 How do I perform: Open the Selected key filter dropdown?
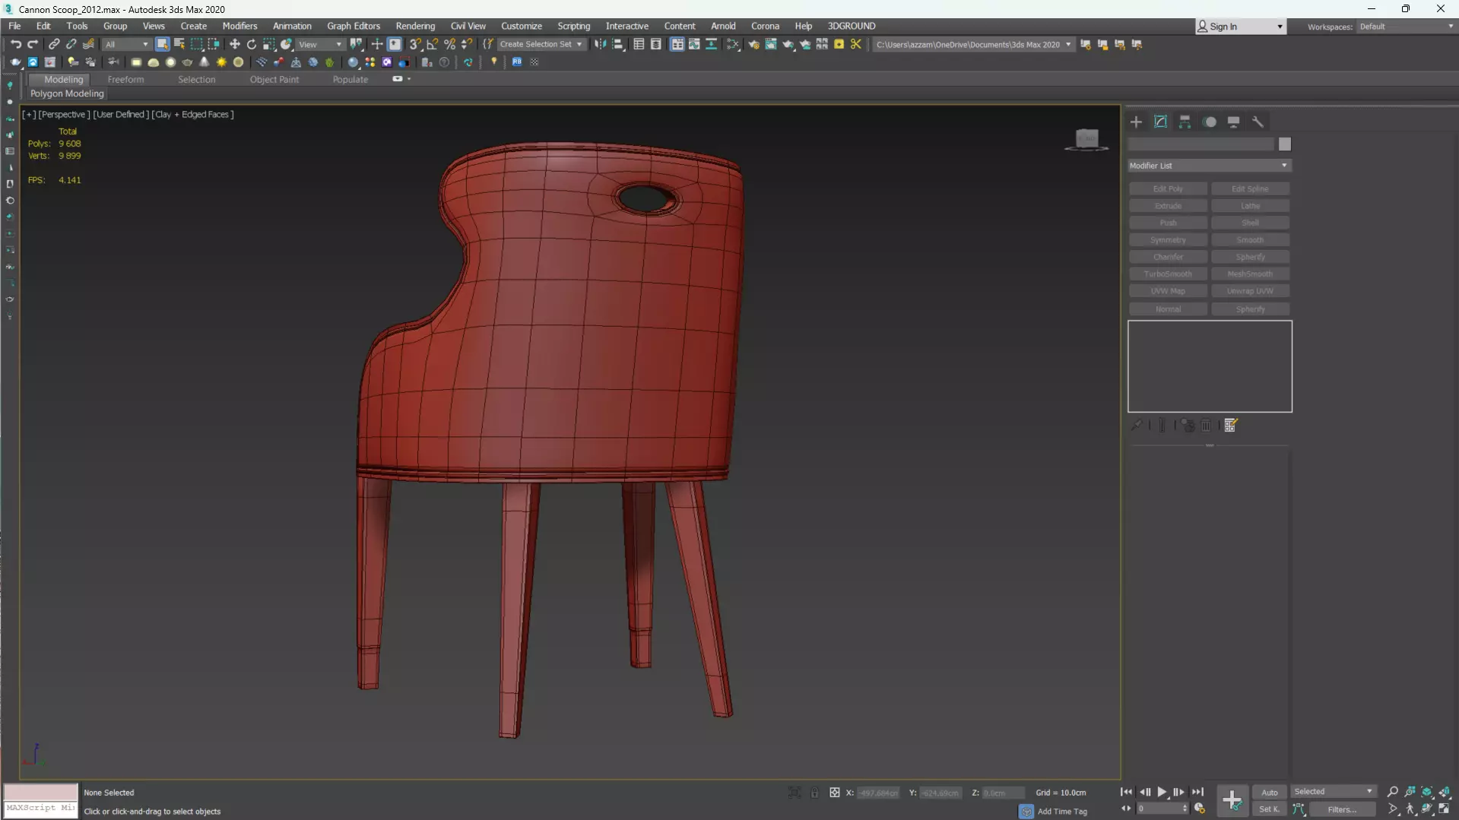(1334, 792)
